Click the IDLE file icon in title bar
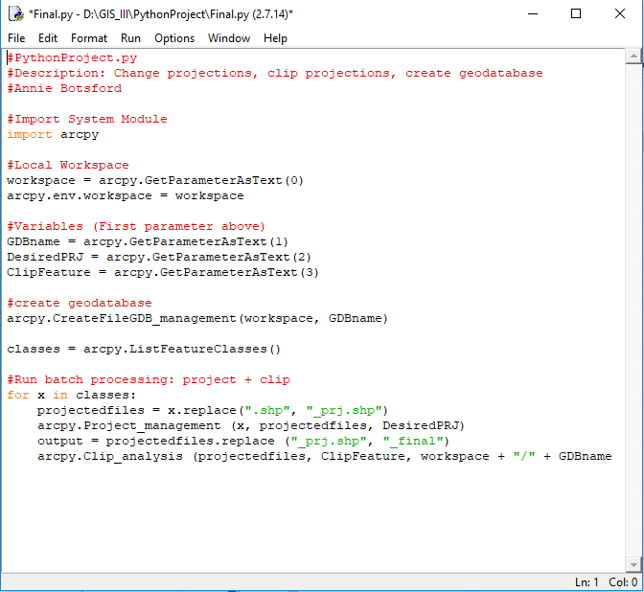The height and width of the screenshot is (592, 644). pos(15,13)
